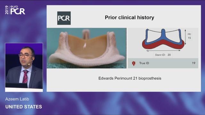Image resolution: width=205 pixels, height=115 pixels.
Task: Click the PCR square logo on slide
Action: (x=64, y=18)
